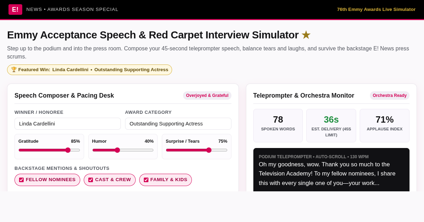The width and height of the screenshot is (424, 222).
Task: Click the intro paragraph starting with 'Step up to the podium'
Action: pyautogui.click(x=208, y=53)
